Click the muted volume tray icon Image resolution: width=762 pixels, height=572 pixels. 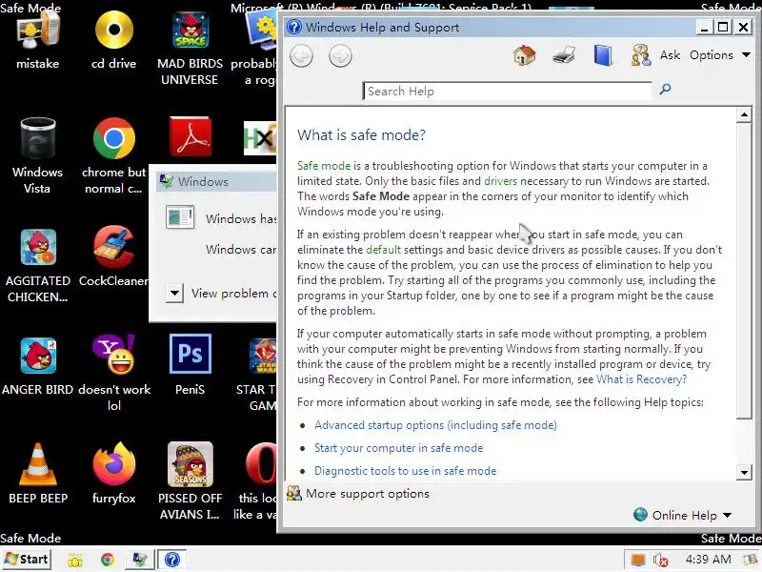click(x=660, y=560)
